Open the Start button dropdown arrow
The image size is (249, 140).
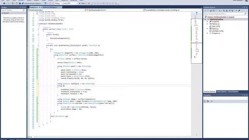point(86,3)
